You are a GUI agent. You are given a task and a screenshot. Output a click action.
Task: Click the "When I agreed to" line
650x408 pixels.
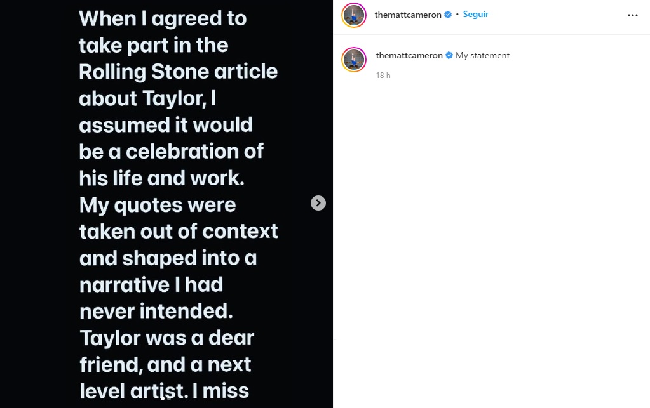click(163, 18)
